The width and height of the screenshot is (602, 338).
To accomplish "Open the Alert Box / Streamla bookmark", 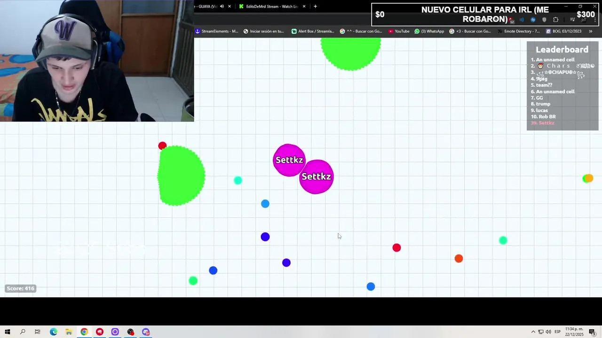I will [313, 31].
